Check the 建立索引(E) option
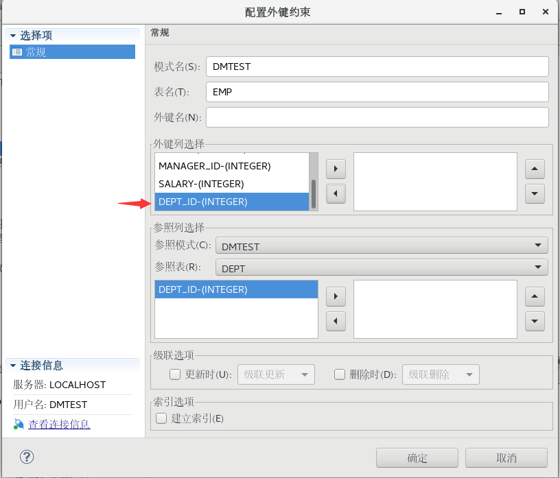 161,418
